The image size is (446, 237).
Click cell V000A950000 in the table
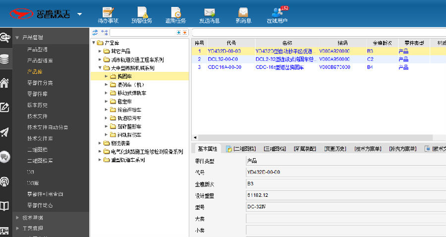click(x=334, y=59)
